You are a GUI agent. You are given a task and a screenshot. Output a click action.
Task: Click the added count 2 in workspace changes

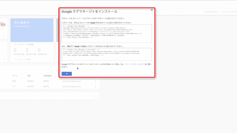pyautogui.click(x=27, y=50)
